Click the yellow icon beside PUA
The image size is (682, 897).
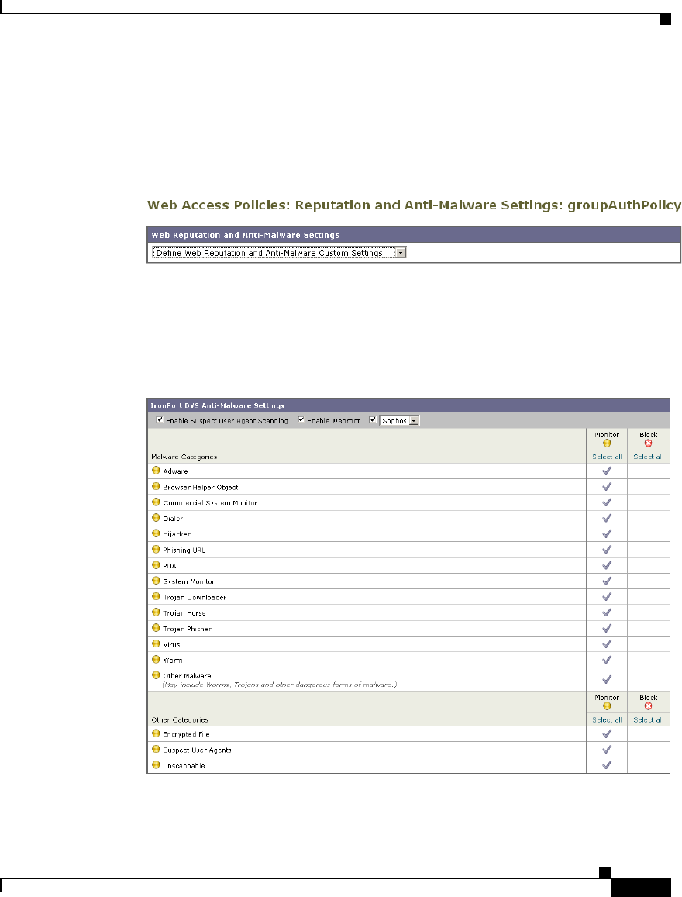[x=156, y=564]
